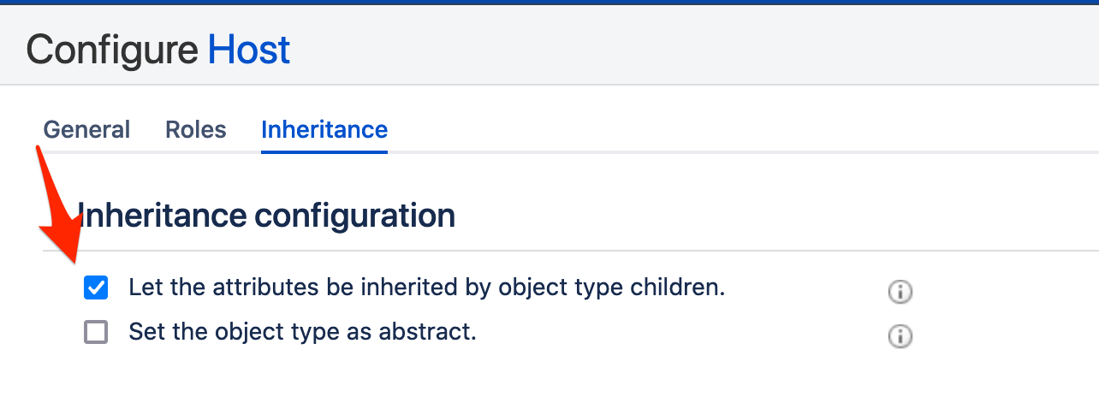Open the Roles tab
The image size is (1099, 397).
coord(196,130)
